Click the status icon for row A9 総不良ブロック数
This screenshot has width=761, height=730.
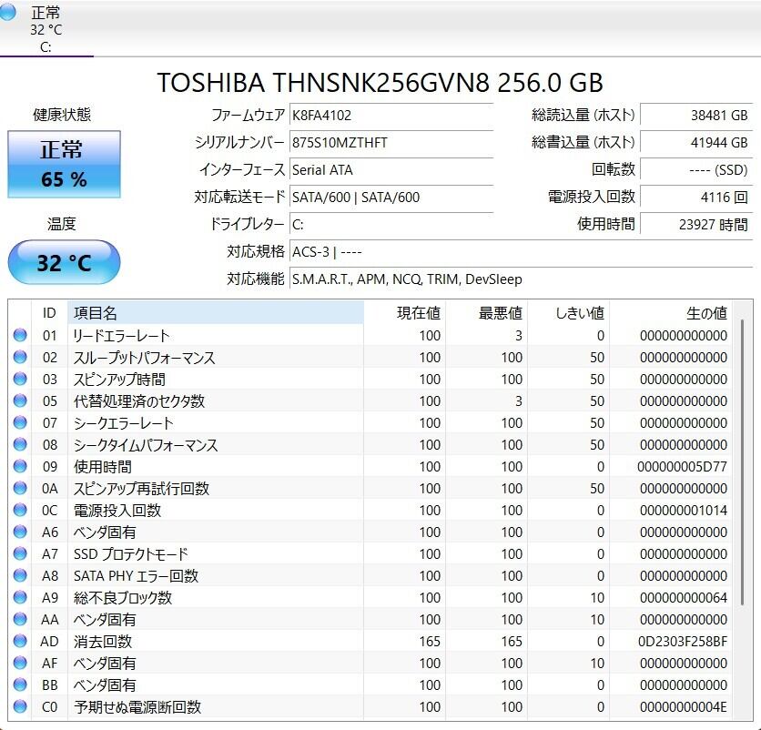(20, 597)
